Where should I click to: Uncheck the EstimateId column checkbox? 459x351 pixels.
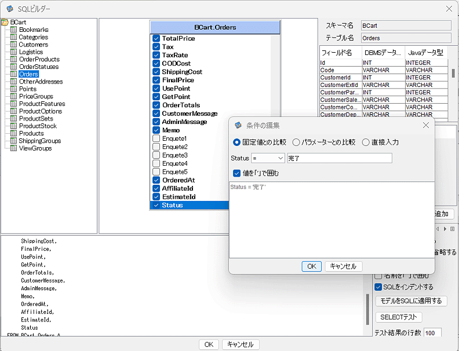point(156,197)
